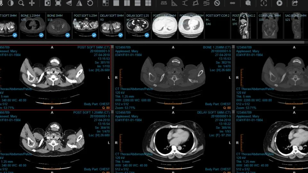Switch to two stacked rows layout
Image resolution: width=308 pixels, height=173 pixels.
pos(138,3)
